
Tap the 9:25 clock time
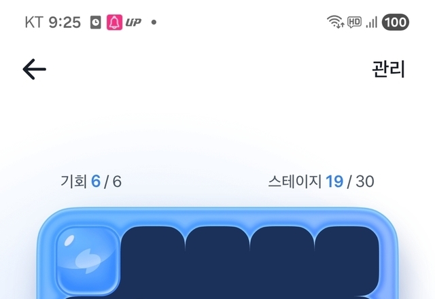65,22
